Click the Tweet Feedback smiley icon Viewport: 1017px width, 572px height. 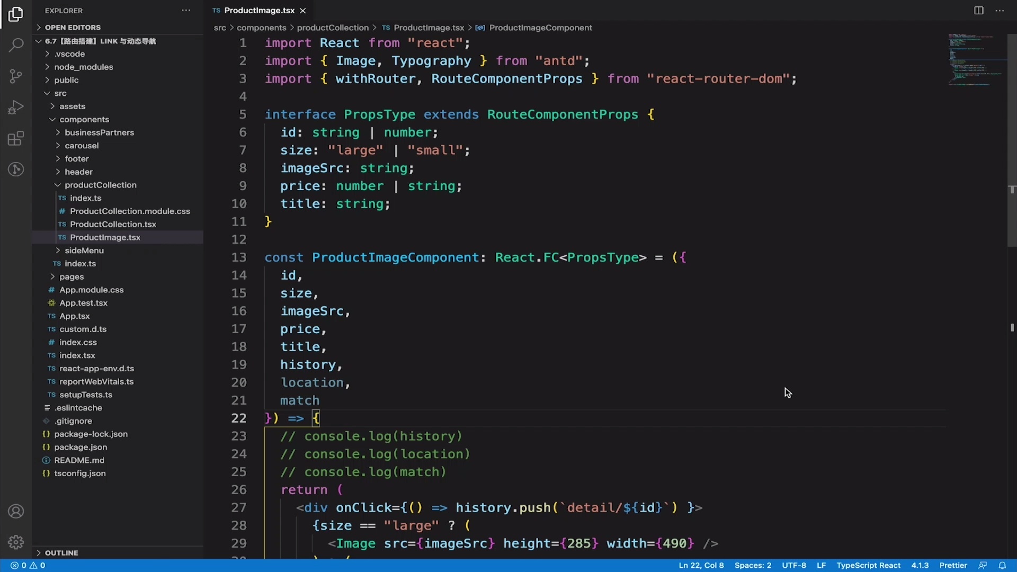(984, 565)
